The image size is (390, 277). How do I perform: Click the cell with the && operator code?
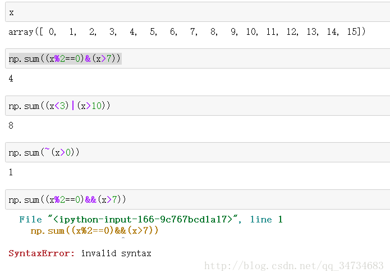coord(198,199)
